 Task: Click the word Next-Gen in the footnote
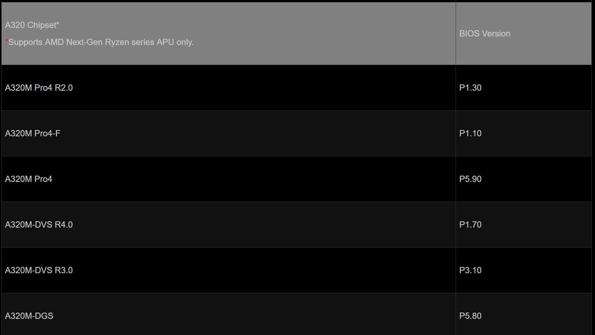point(84,42)
